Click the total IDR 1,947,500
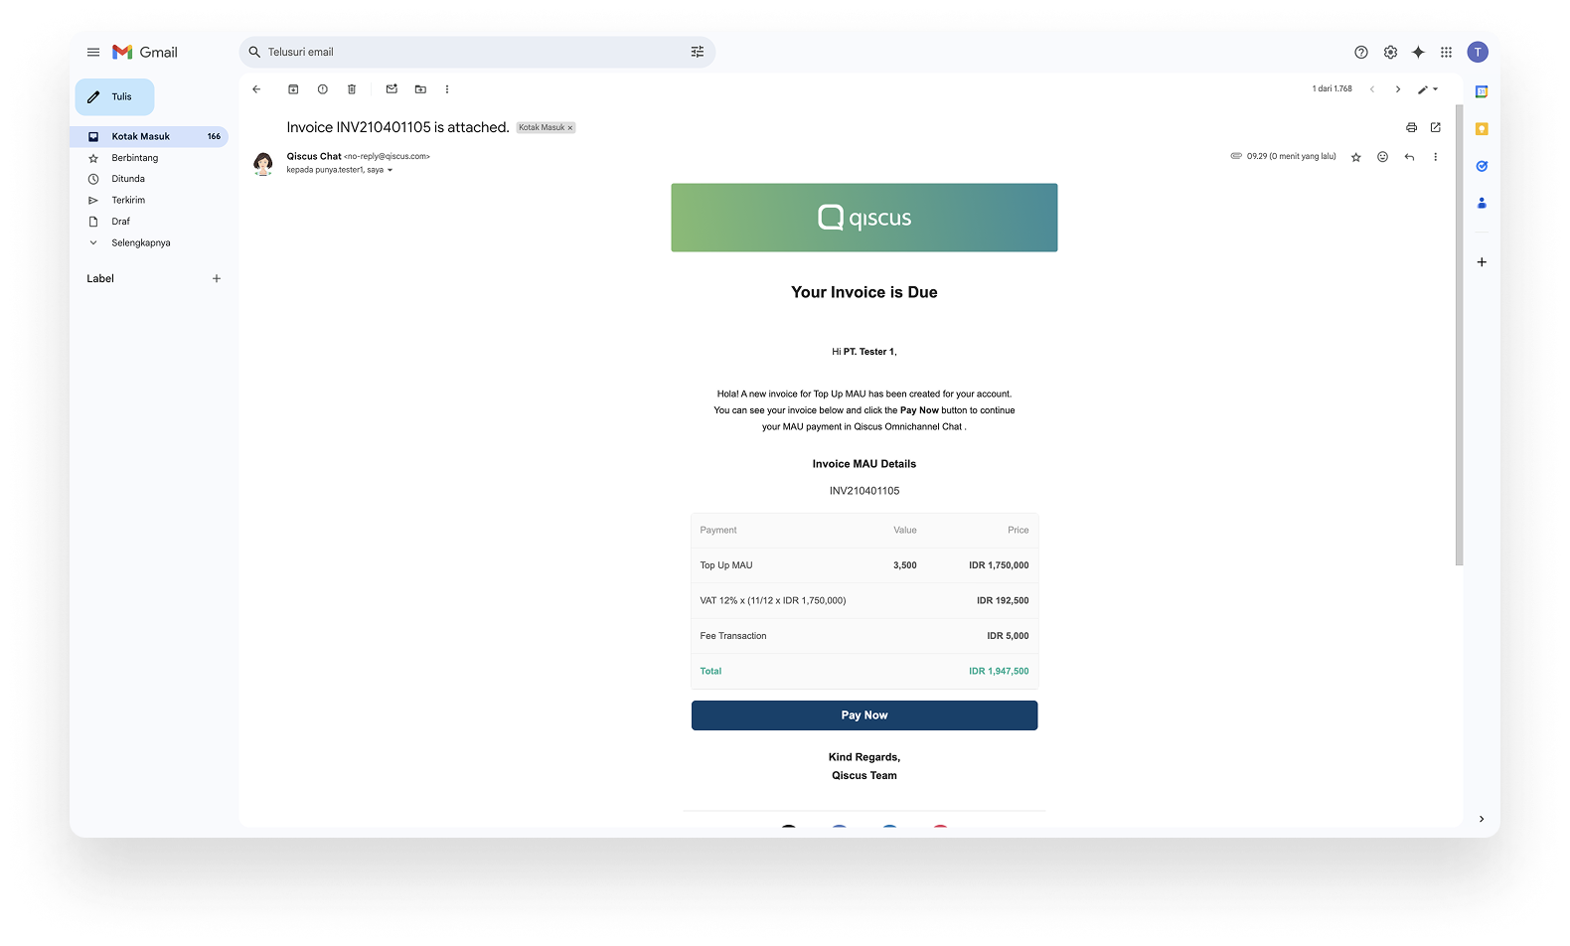 [999, 672]
